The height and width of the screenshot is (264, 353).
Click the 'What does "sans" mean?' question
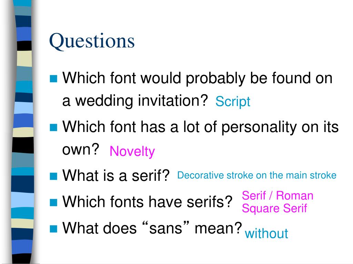tap(152, 228)
